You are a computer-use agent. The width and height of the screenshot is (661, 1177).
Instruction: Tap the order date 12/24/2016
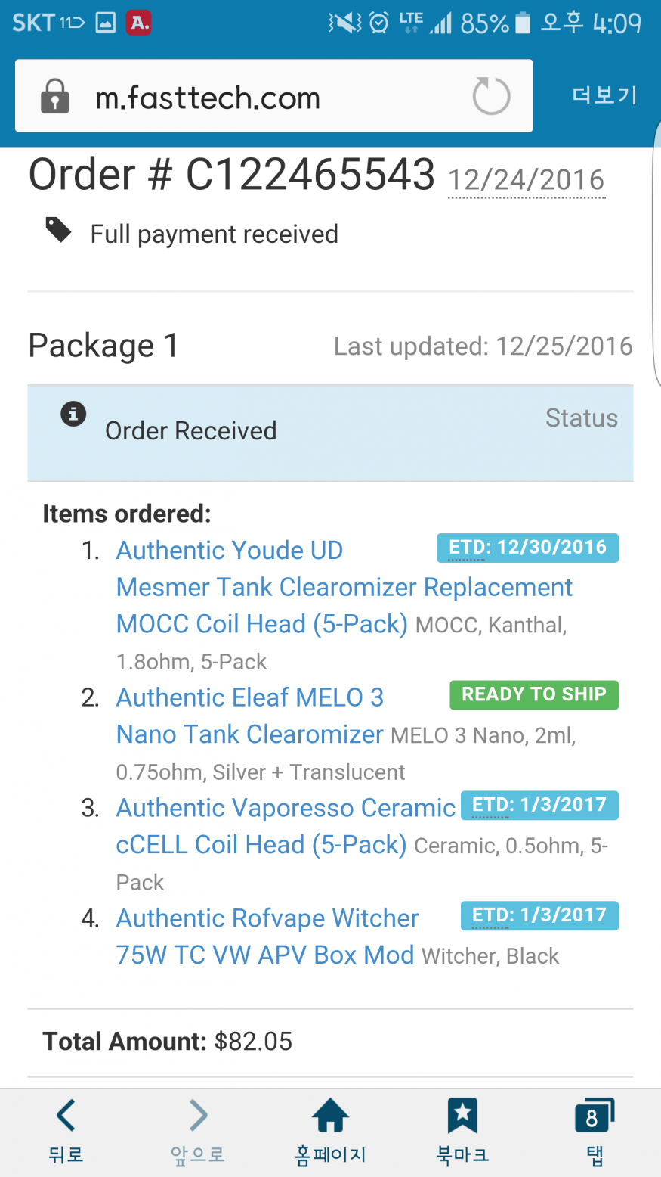coord(526,181)
